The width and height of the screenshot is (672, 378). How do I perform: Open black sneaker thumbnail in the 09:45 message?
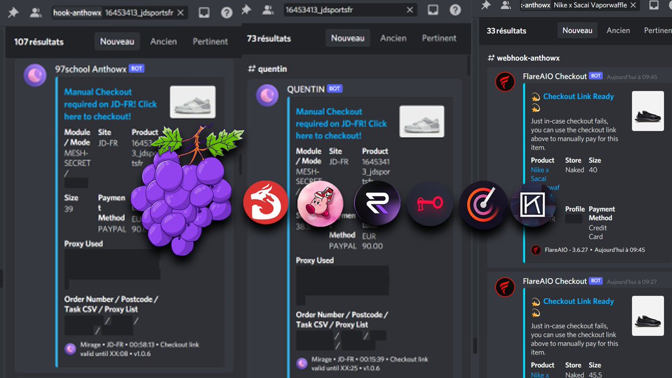647,111
